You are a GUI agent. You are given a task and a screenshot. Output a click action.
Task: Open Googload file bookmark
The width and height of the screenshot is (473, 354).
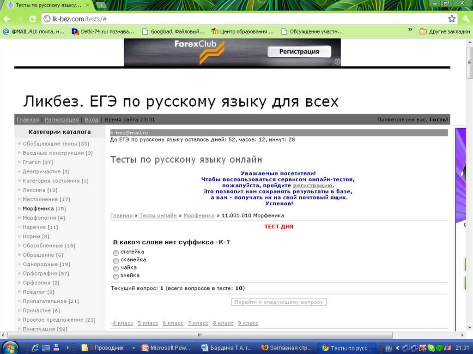point(173,31)
